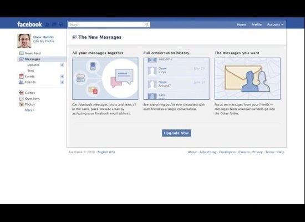Image resolution: width=305 pixels, height=222 pixels.
Task: Click the Full conversation history illustration
Action: click(x=176, y=79)
